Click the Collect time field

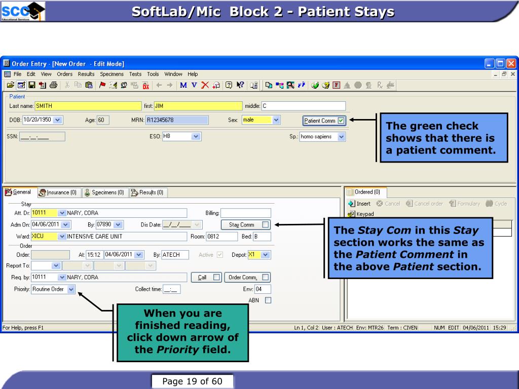171,289
